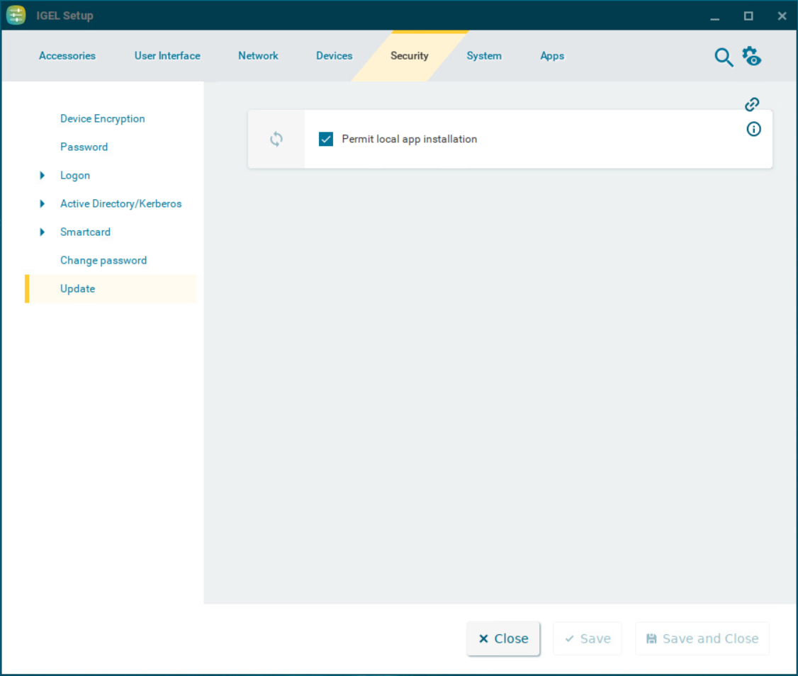Viewport: 798px width, 676px height.
Task: Maximize the IGEL Setup window
Action: [x=748, y=16]
